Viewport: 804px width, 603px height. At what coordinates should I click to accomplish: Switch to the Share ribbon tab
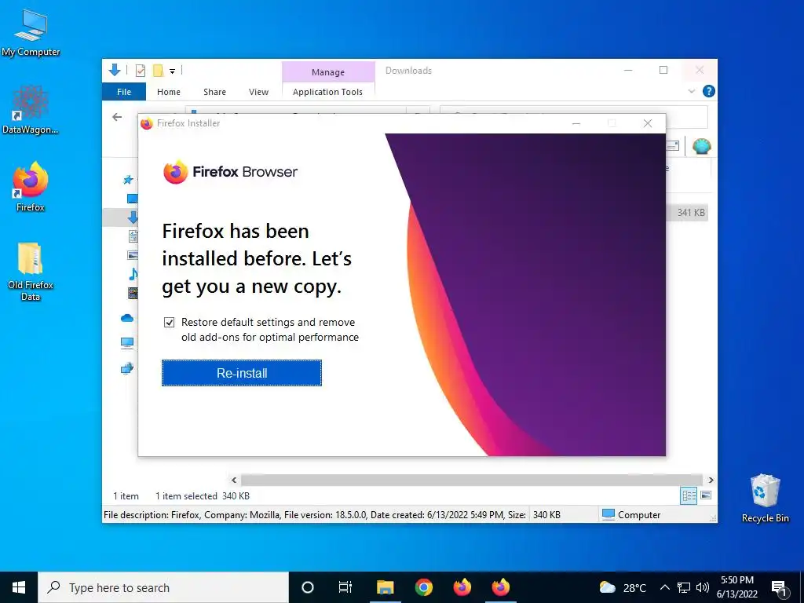(214, 92)
